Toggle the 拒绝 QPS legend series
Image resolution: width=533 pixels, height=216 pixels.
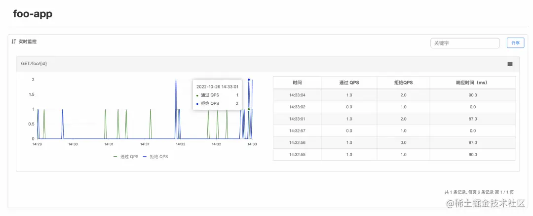[x=155, y=157]
